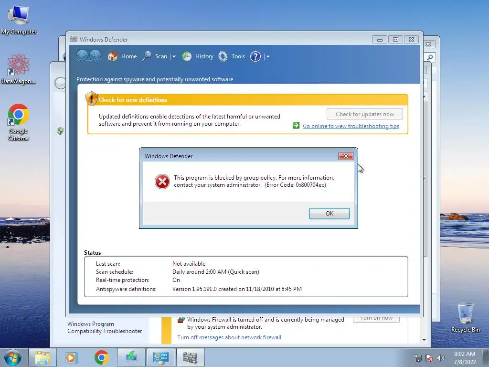Open Windows Explorer from the taskbar
489x367 pixels.
[43, 357]
